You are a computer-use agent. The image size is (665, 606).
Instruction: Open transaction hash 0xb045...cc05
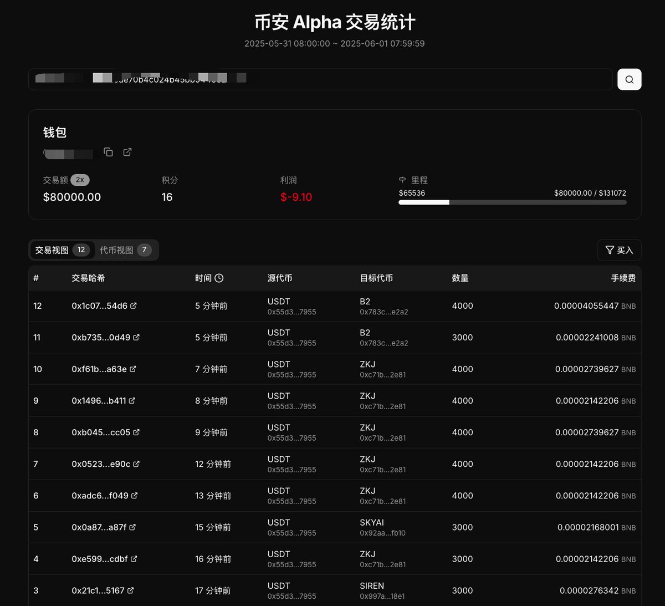tap(100, 432)
